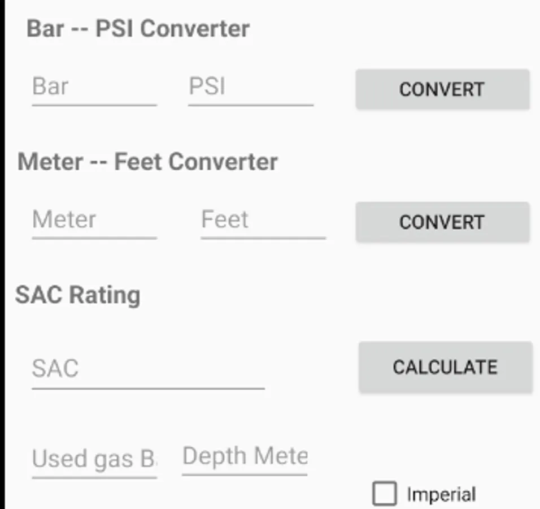Calculate the SAC rating
The height and width of the screenshot is (509, 540).
pos(445,367)
